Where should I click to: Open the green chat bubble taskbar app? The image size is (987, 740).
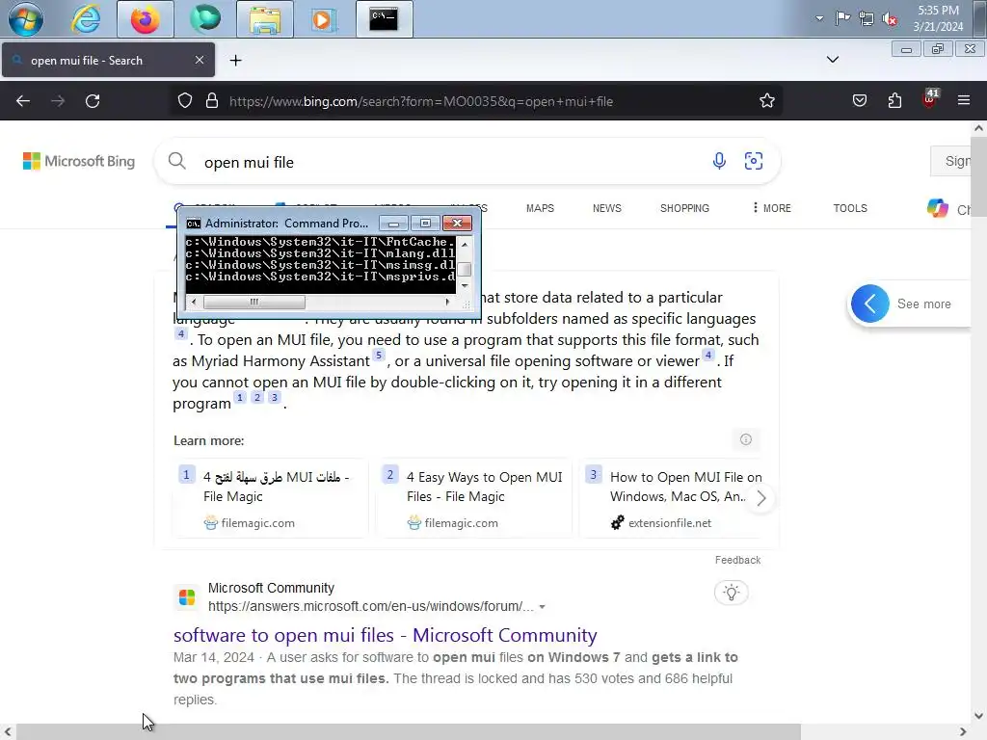point(205,18)
